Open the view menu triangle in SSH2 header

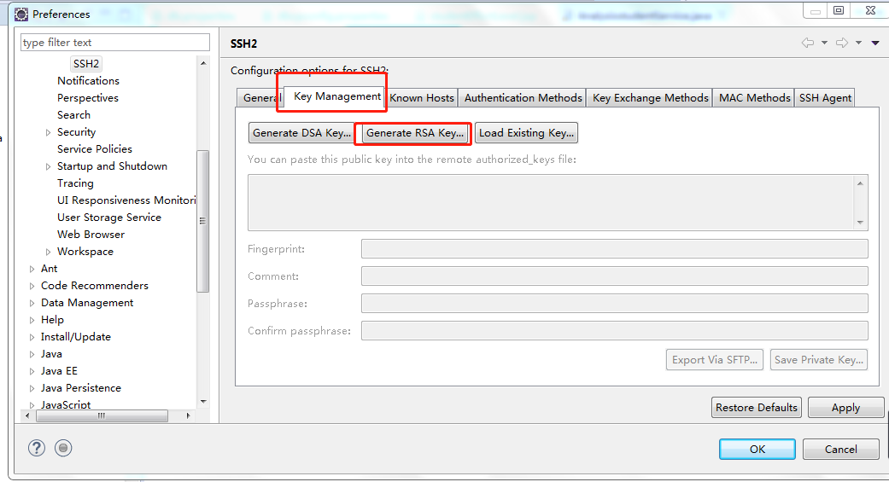pyautogui.click(x=875, y=43)
